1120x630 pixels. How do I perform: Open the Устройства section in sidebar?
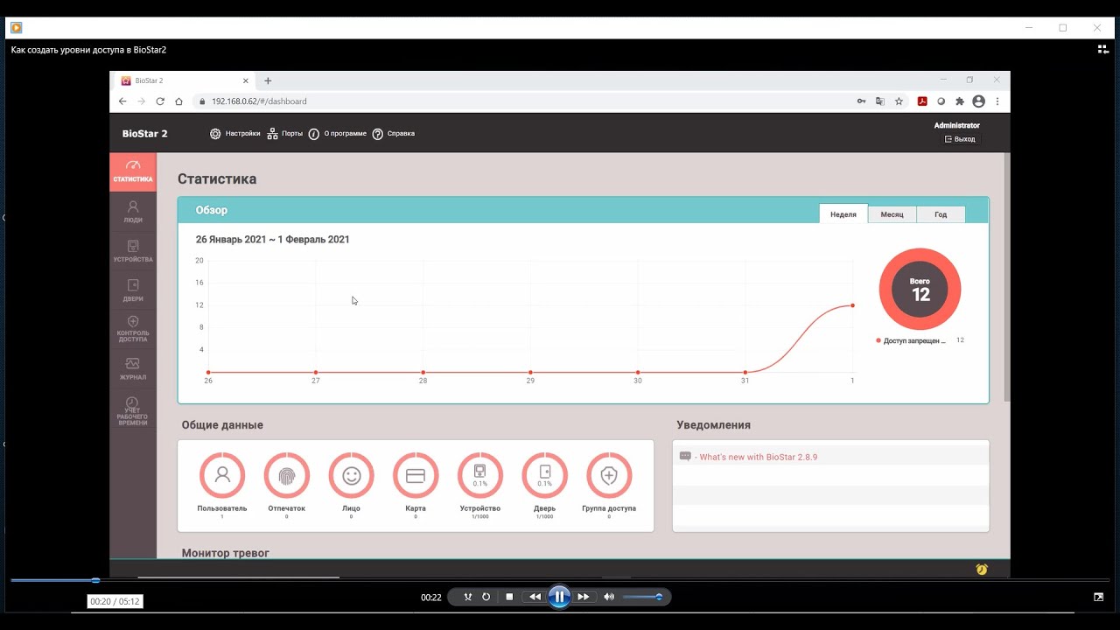pyautogui.click(x=133, y=251)
